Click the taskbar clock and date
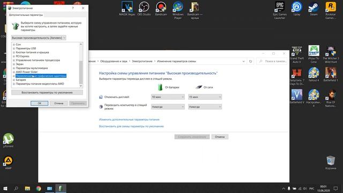Viewport: 343px width, 193px height. tap(323, 188)
